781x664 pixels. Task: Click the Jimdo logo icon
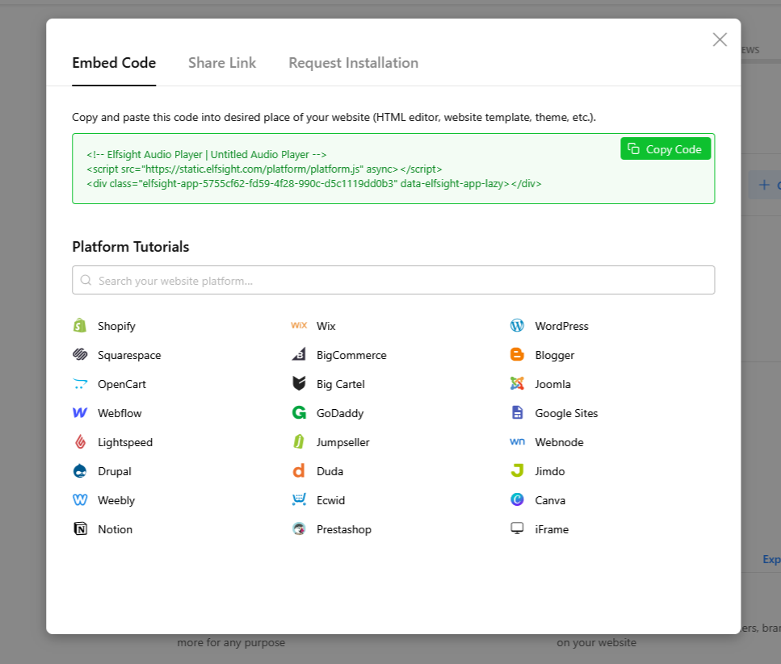[517, 470]
